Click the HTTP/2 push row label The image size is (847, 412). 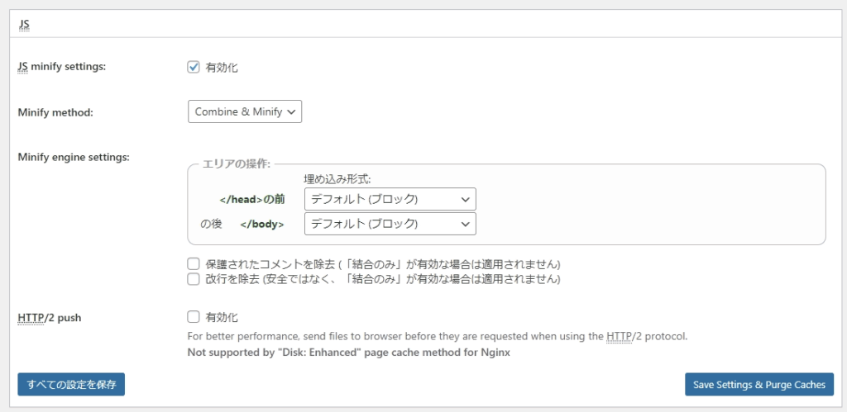[x=50, y=318]
